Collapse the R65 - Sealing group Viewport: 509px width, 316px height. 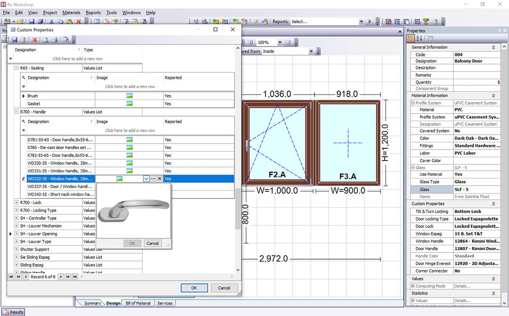click(x=17, y=68)
